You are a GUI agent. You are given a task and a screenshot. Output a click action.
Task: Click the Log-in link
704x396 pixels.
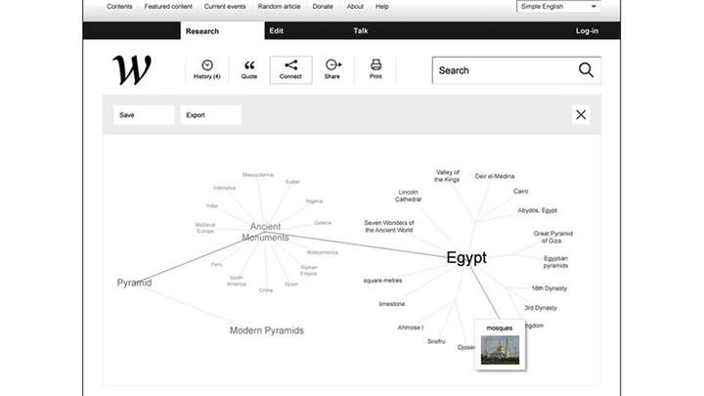click(587, 31)
